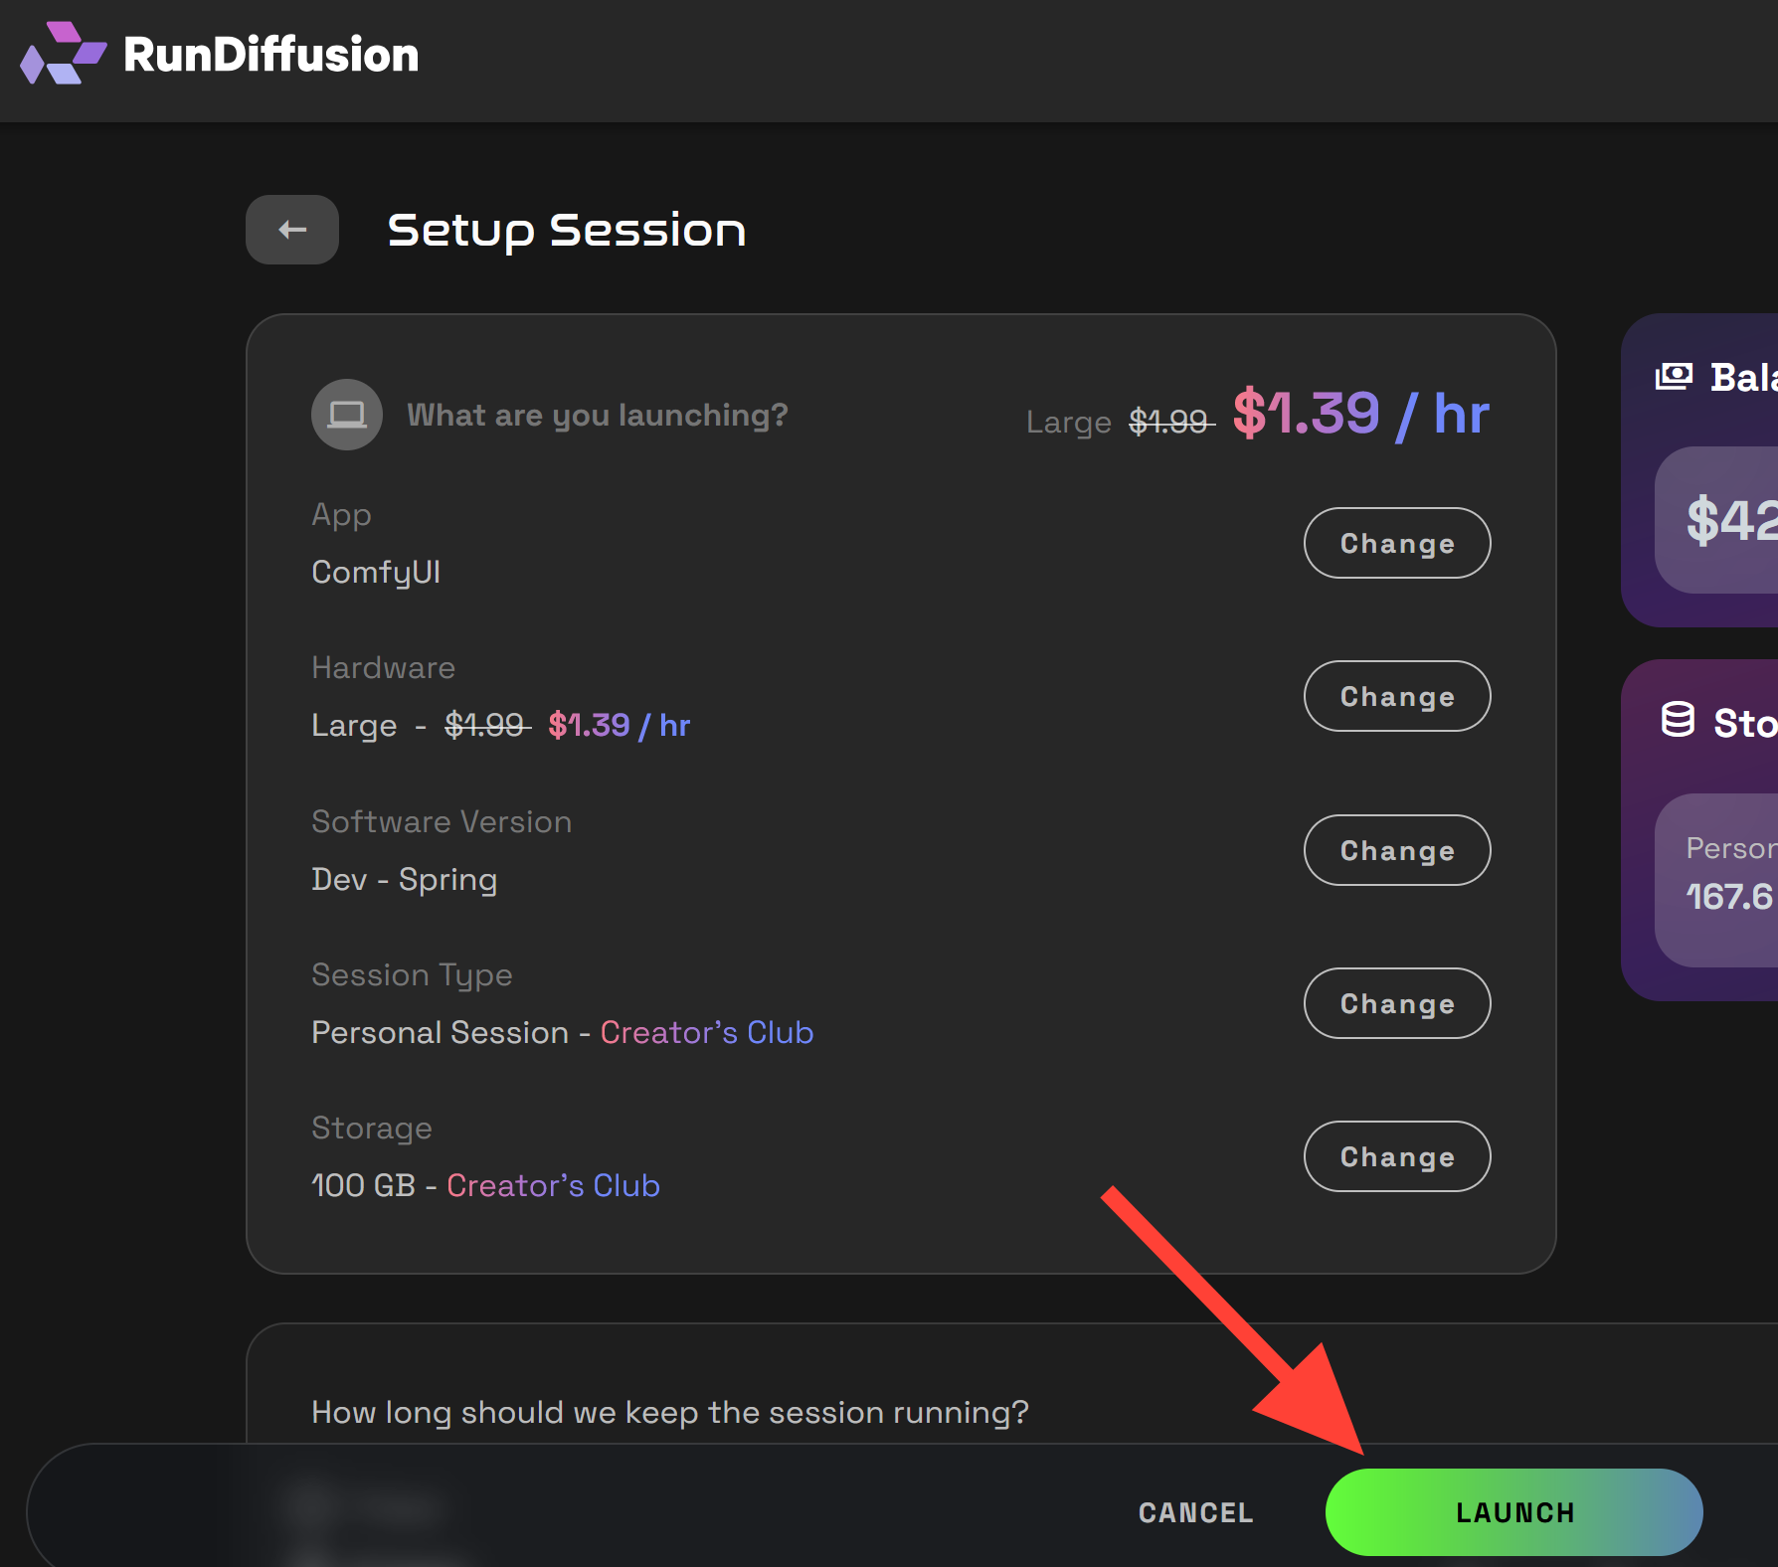Change the ComfyUI app selection

[1397, 543]
